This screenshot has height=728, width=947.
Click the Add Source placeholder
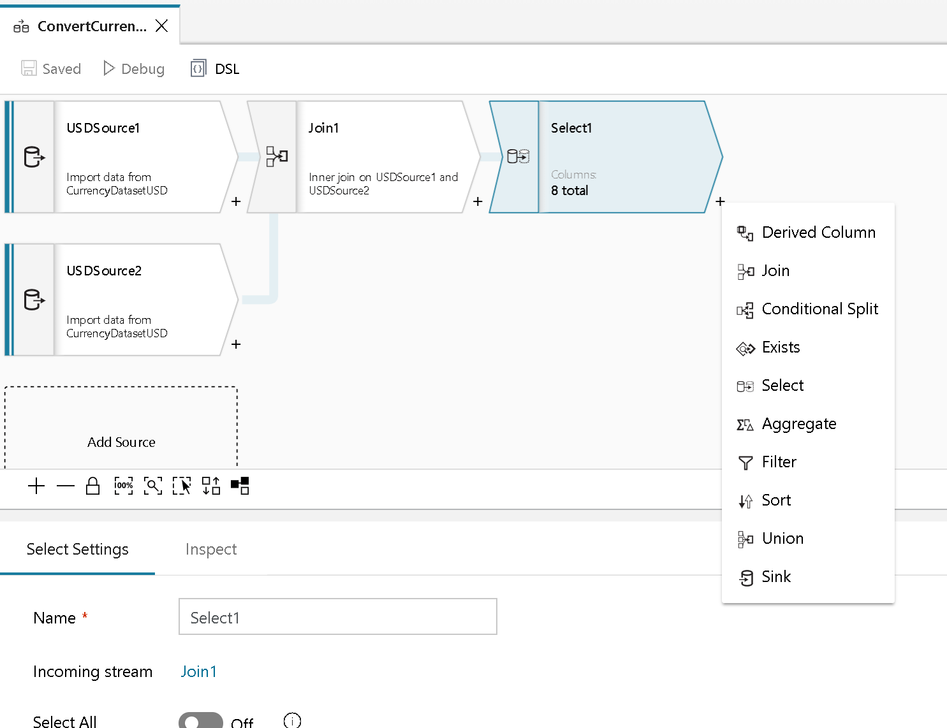(121, 442)
